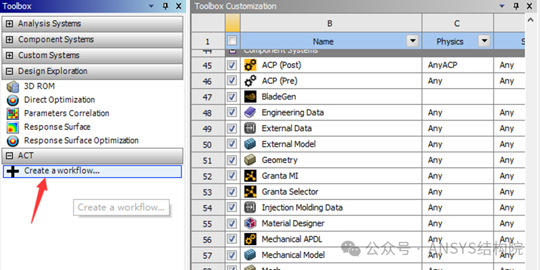The height and width of the screenshot is (270, 540).
Task: Click the External Data icon
Action: coord(250,129)
